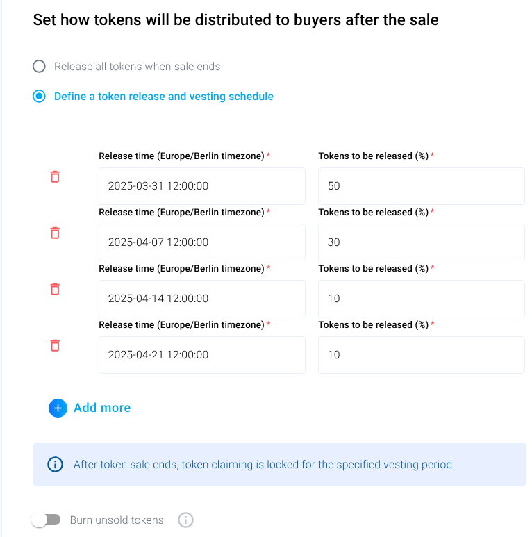Select Release all tokens when sale ends
532x537 pixels.
click(40, 67)
